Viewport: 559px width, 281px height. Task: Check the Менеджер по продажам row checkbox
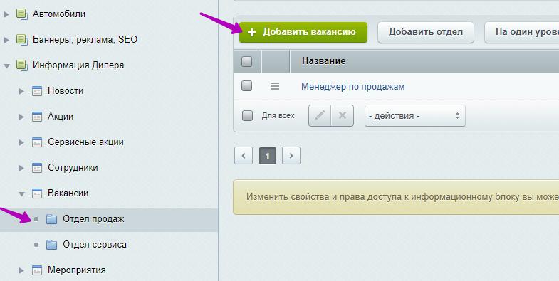pos(246,86)
